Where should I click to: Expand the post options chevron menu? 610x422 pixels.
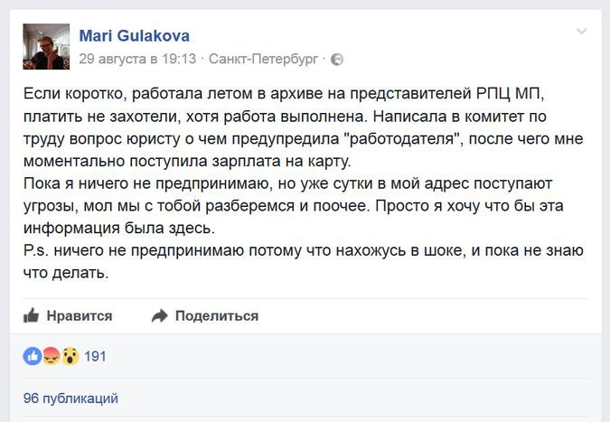tap(582, 31)
